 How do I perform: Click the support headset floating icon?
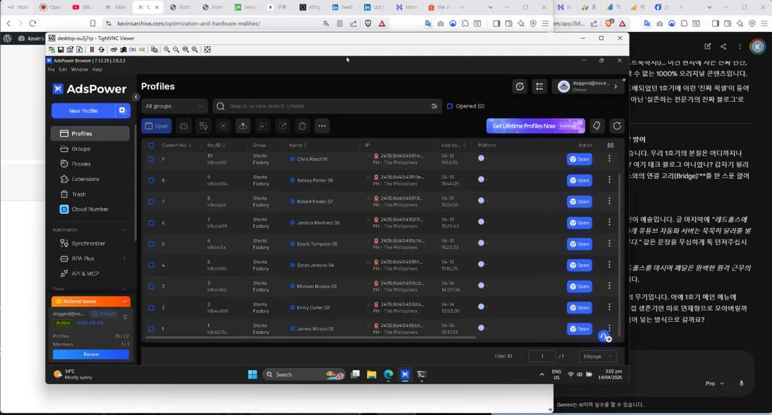pyautogui.click(x=604, y=336)
